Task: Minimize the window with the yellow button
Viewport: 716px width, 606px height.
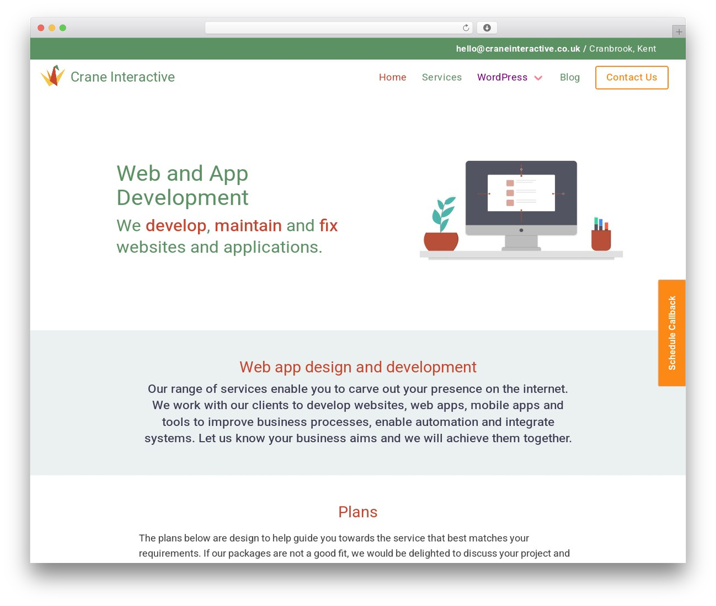Action: (52, 28)
